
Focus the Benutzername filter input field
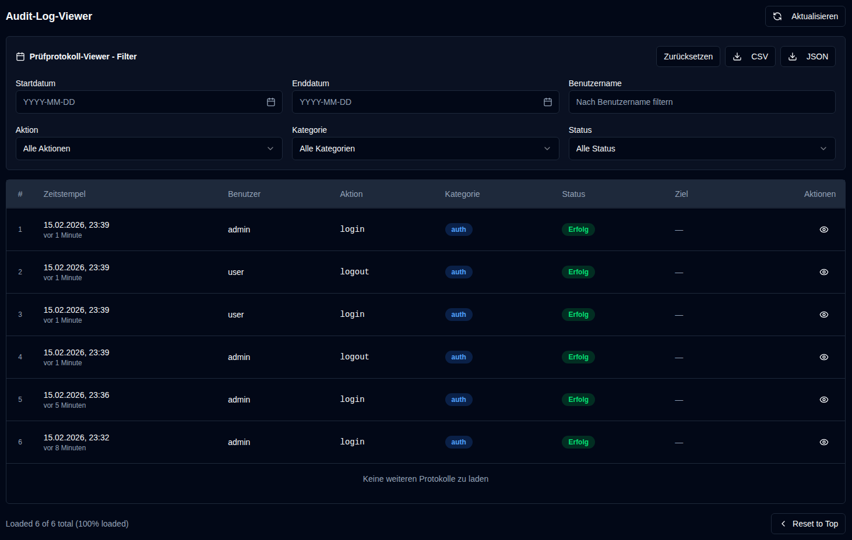coord(701,102)
